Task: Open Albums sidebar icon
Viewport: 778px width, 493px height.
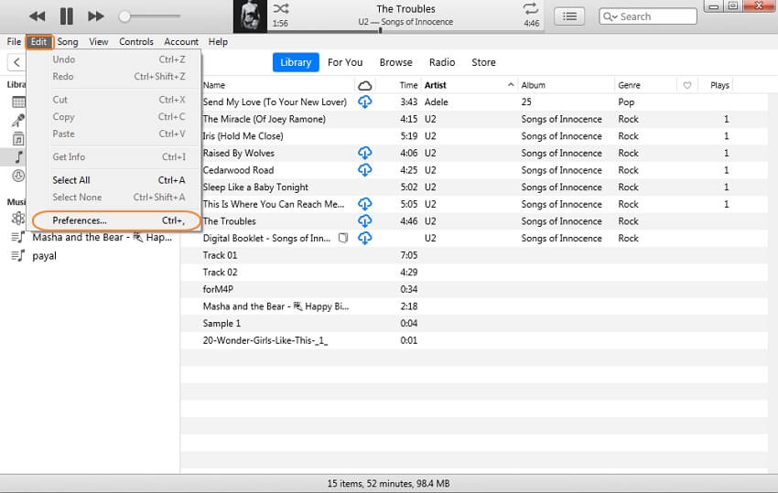Action: click(18, 139)
